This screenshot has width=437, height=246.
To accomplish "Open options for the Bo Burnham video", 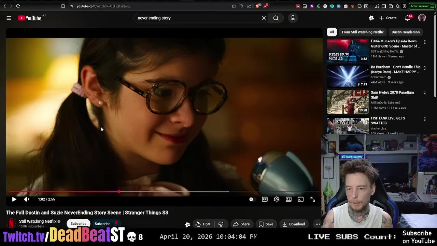I will pyautogui.click(x=425, y=68).
